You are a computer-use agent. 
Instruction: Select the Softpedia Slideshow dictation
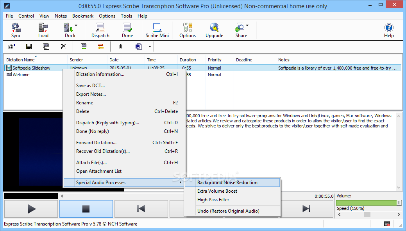pyautogui.click(x=203, y=68)
